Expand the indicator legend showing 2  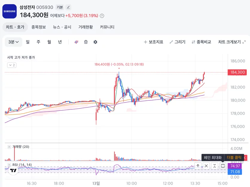point(12,65)
